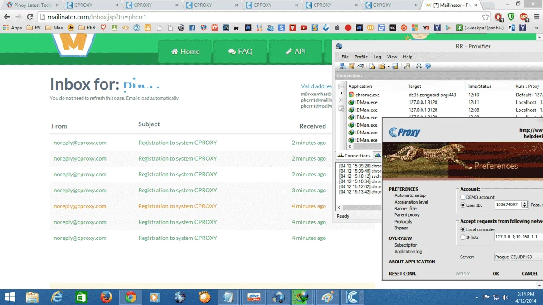Open Proxification Rules icon in Proxifier toolbar
The image size is (543, 305).
(x=351, y=66)
